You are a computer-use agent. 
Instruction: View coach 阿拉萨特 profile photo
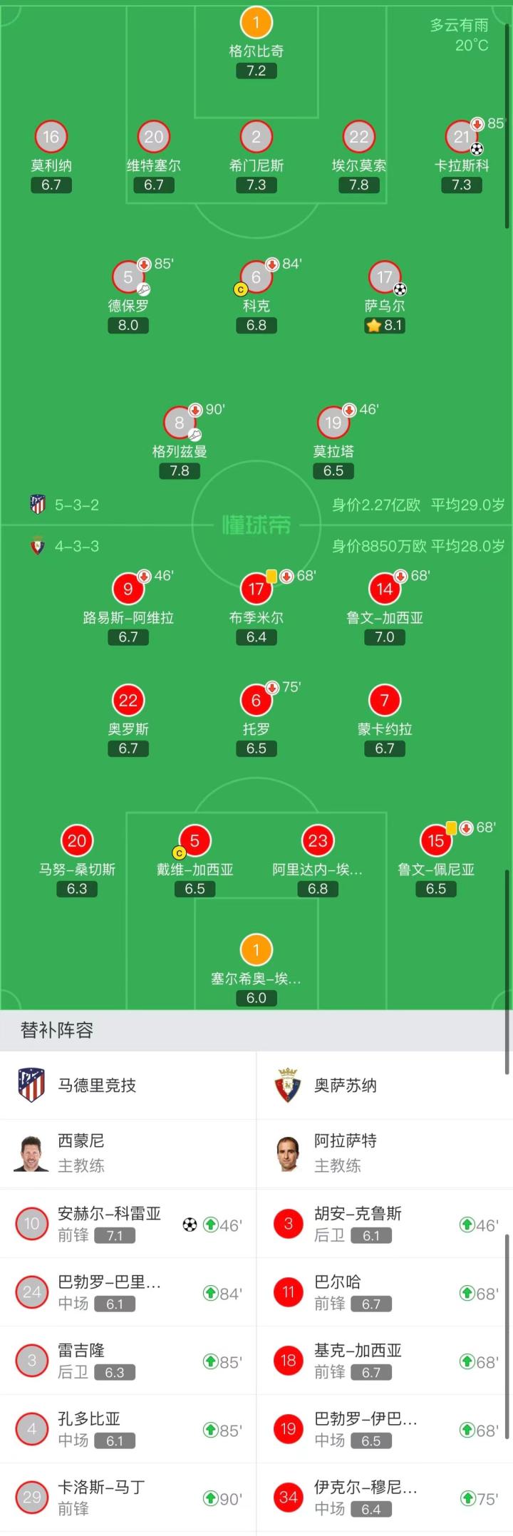[x=288, y=1153]
